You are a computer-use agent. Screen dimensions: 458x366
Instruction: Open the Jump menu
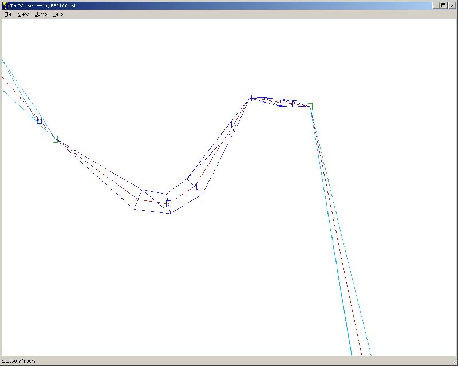(41, 14)
